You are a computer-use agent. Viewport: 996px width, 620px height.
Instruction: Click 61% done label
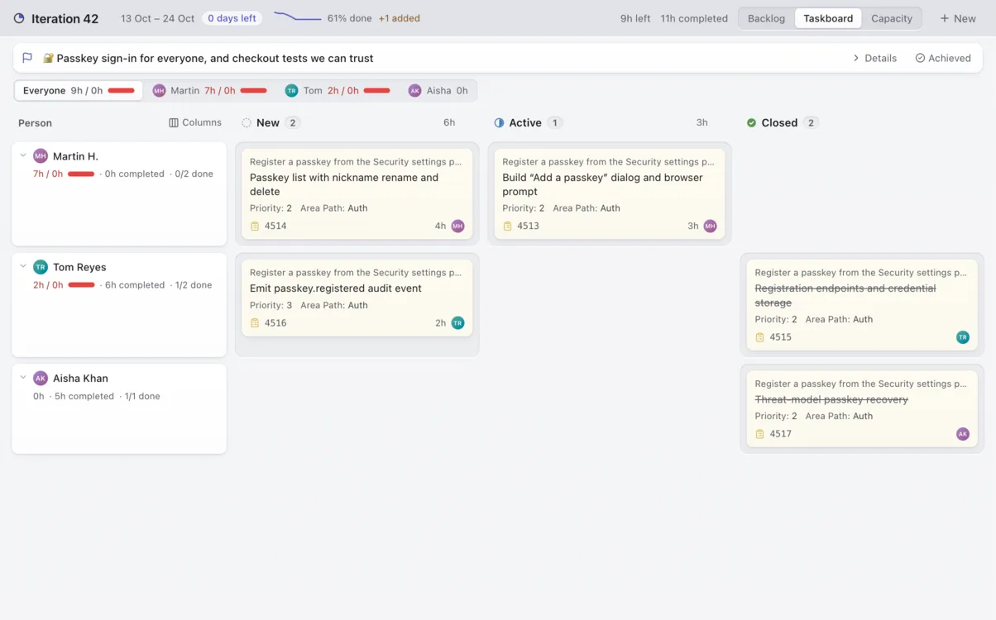349,18
